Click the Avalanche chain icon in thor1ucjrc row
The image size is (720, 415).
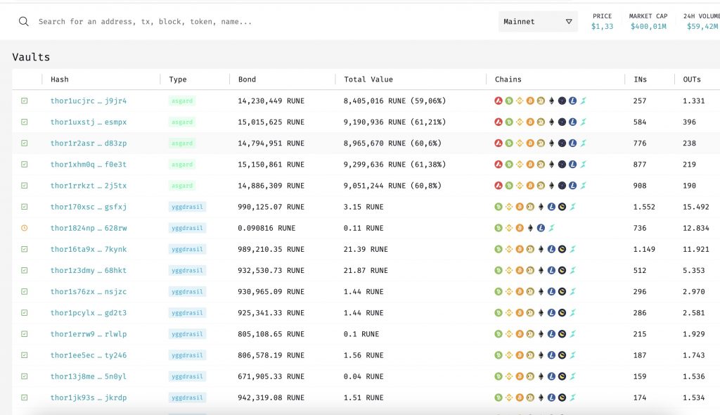(x=499, y=101)
